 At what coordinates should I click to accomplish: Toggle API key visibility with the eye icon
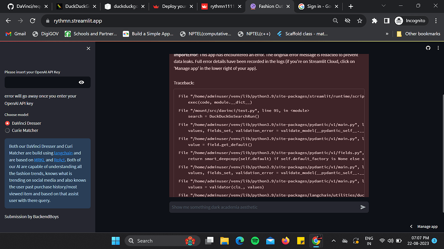click(x=81, y=82)
